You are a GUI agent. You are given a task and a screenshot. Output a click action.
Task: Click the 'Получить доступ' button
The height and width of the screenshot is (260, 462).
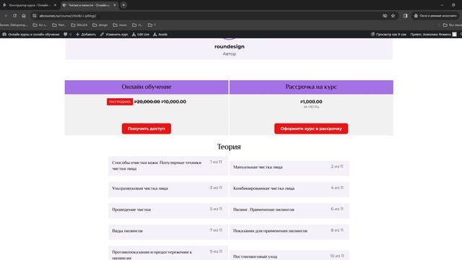pyautogui.click(x=147, y=129)
